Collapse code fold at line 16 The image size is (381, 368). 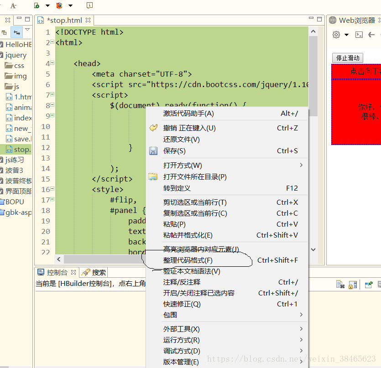pyautogui.click(x=52, y=189)
